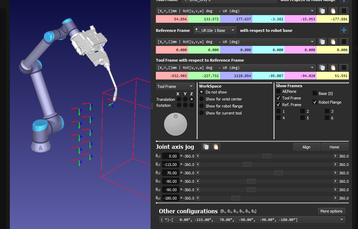Uncheck the Tool Frame checkbox under Show Frames
The height and width of the screenshot is (229, 358).
(278, 98)
